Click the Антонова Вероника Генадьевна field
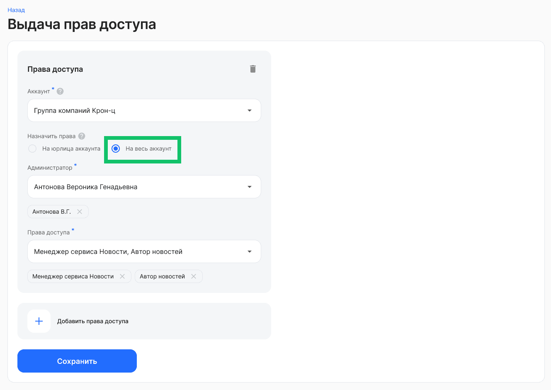Screen dimensions: 551x390 click(x=124, y=187)
